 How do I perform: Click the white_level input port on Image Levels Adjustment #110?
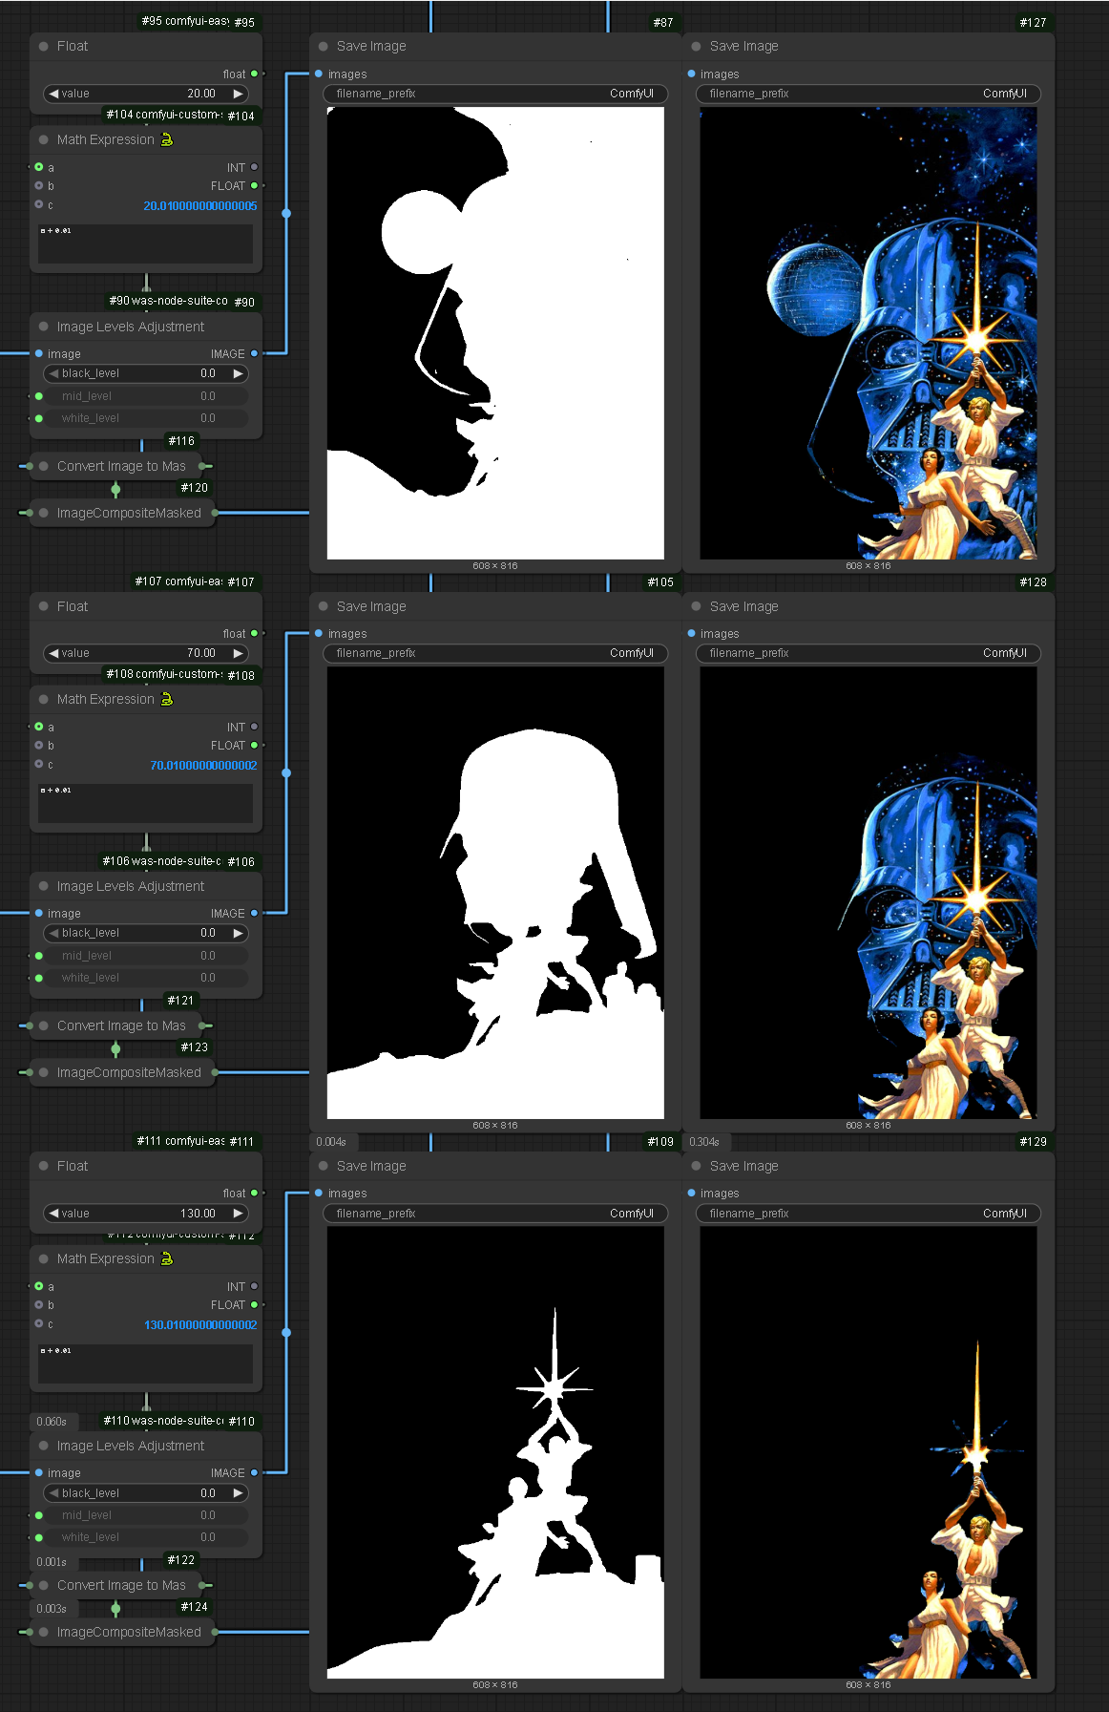coord(38,1537)
